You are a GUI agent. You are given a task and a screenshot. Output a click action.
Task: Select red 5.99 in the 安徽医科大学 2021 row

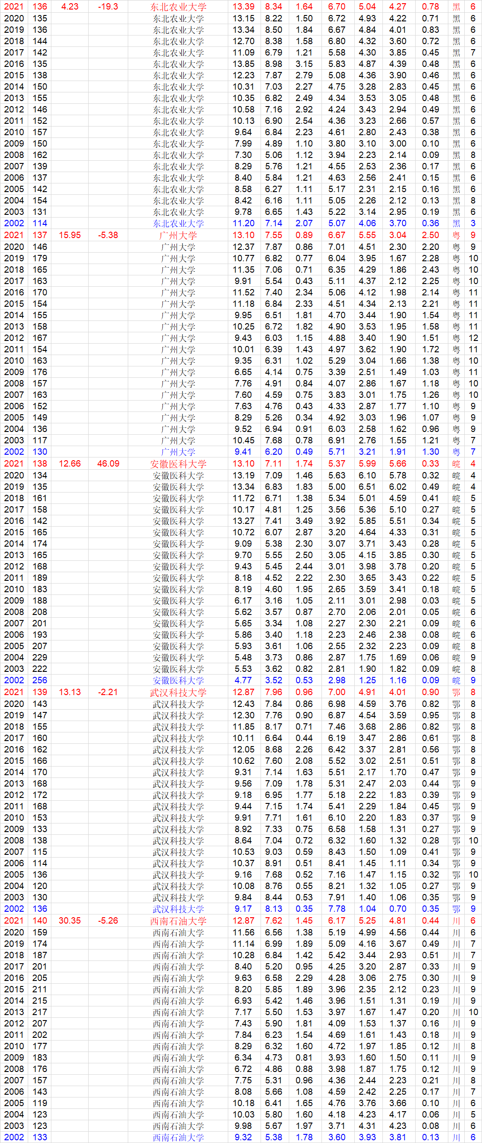367,464
